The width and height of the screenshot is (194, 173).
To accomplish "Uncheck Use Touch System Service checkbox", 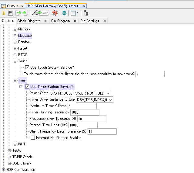I will (x=27, y=67).
